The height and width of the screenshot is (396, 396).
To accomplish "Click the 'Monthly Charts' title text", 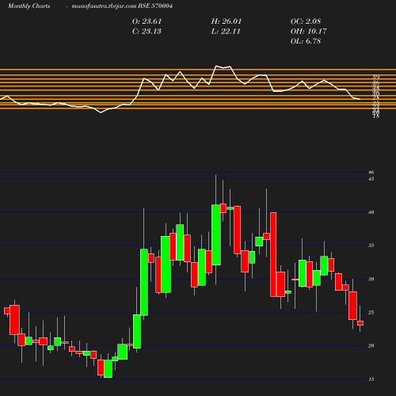I will tap(29, 6).
